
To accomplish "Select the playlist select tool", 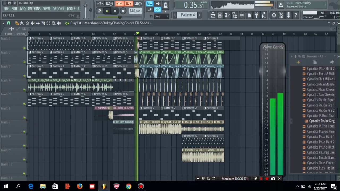I will click(x=48, y=23).
